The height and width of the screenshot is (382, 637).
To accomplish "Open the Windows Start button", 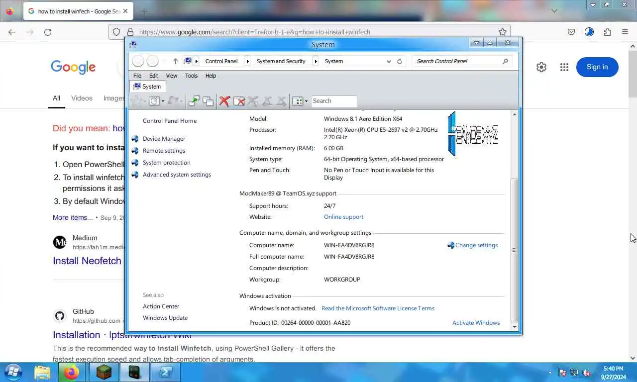I will click(x=13, y=372).
